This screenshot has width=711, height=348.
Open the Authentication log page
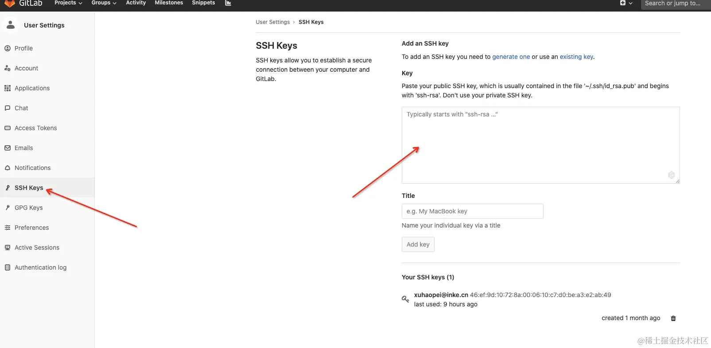coord(40,267)
